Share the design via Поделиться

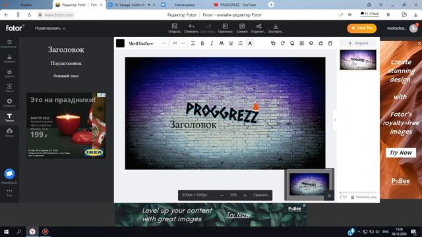(x=258, y=28)
